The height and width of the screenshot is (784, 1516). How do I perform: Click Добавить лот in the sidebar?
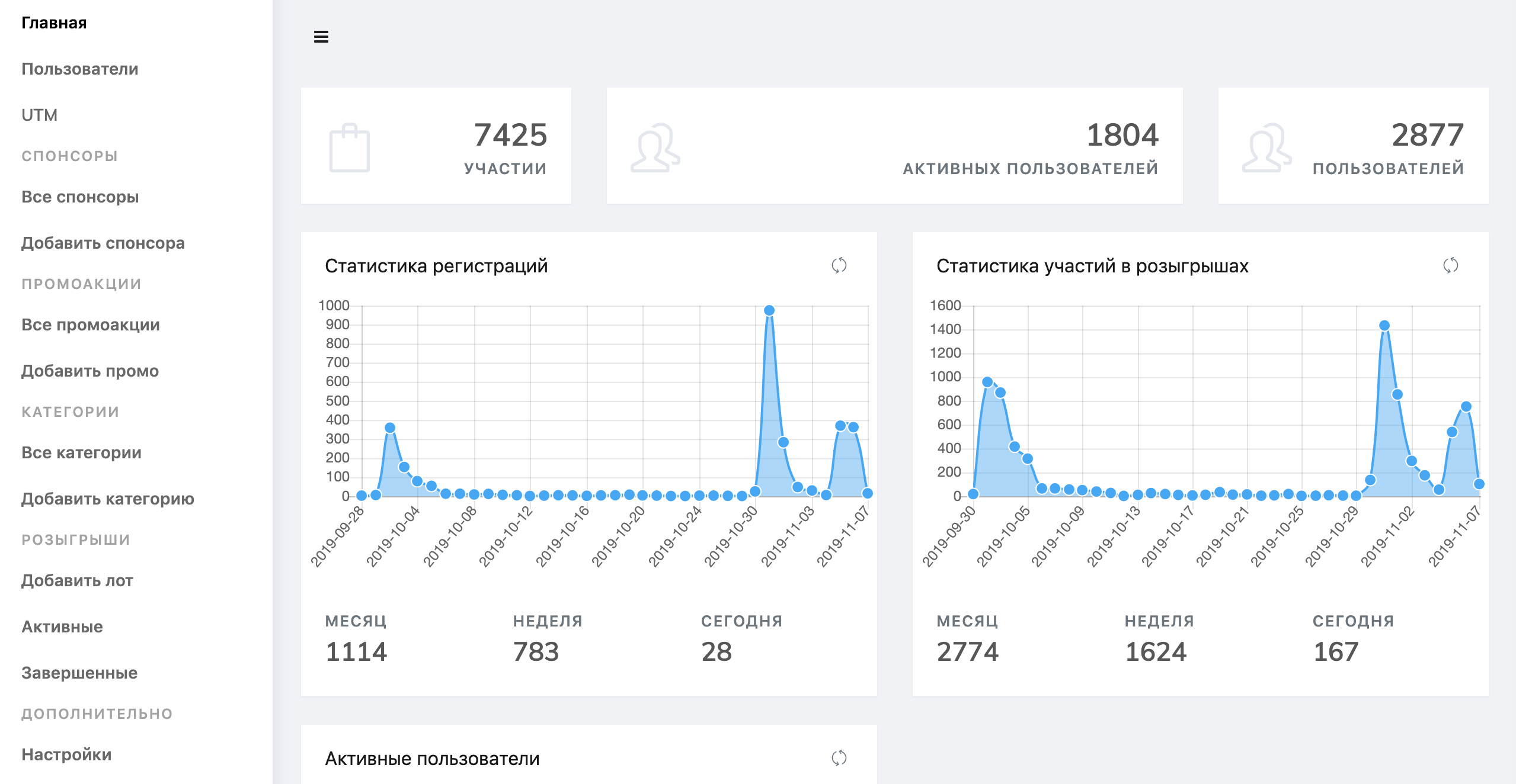click(77, 580)
